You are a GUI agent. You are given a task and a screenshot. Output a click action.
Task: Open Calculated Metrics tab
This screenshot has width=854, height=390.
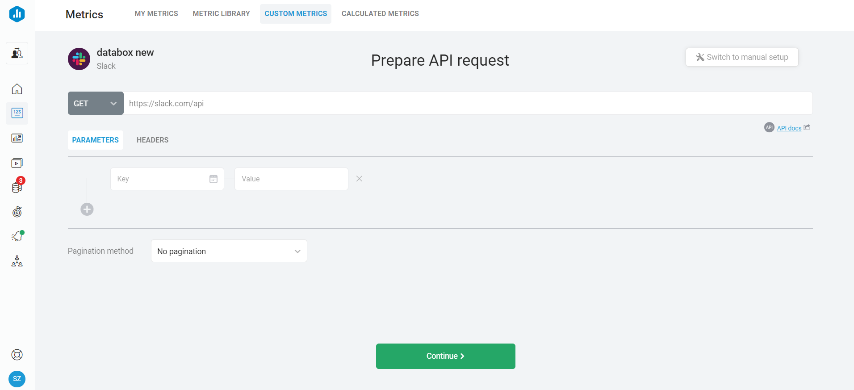pos(380,13)
